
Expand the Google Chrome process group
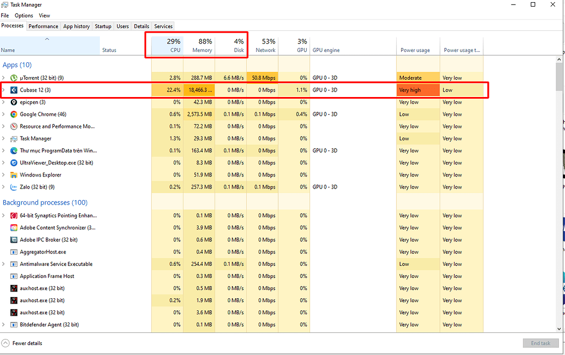[x=4, y=114]
